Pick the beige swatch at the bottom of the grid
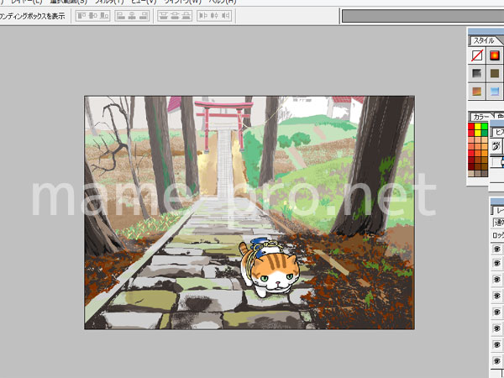This screenshot has height=378, width=504. (x=471, y=174)
